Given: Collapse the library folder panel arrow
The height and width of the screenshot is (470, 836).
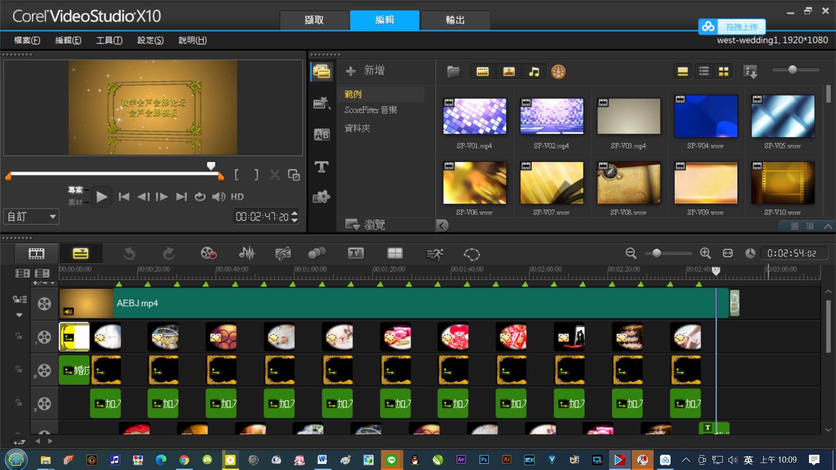Looking at the screenshot, I should click(442, 225).
